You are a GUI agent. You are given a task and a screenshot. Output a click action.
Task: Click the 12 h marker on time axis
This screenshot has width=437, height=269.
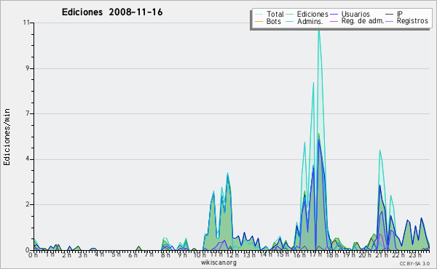232,254
